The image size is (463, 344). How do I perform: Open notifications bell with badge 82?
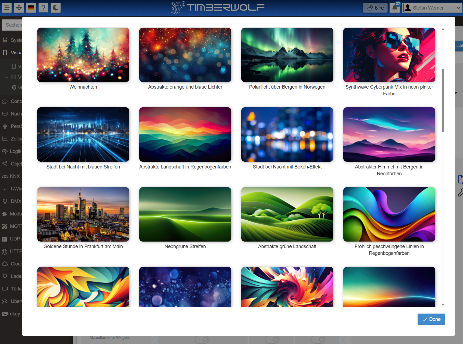[395, 8]
